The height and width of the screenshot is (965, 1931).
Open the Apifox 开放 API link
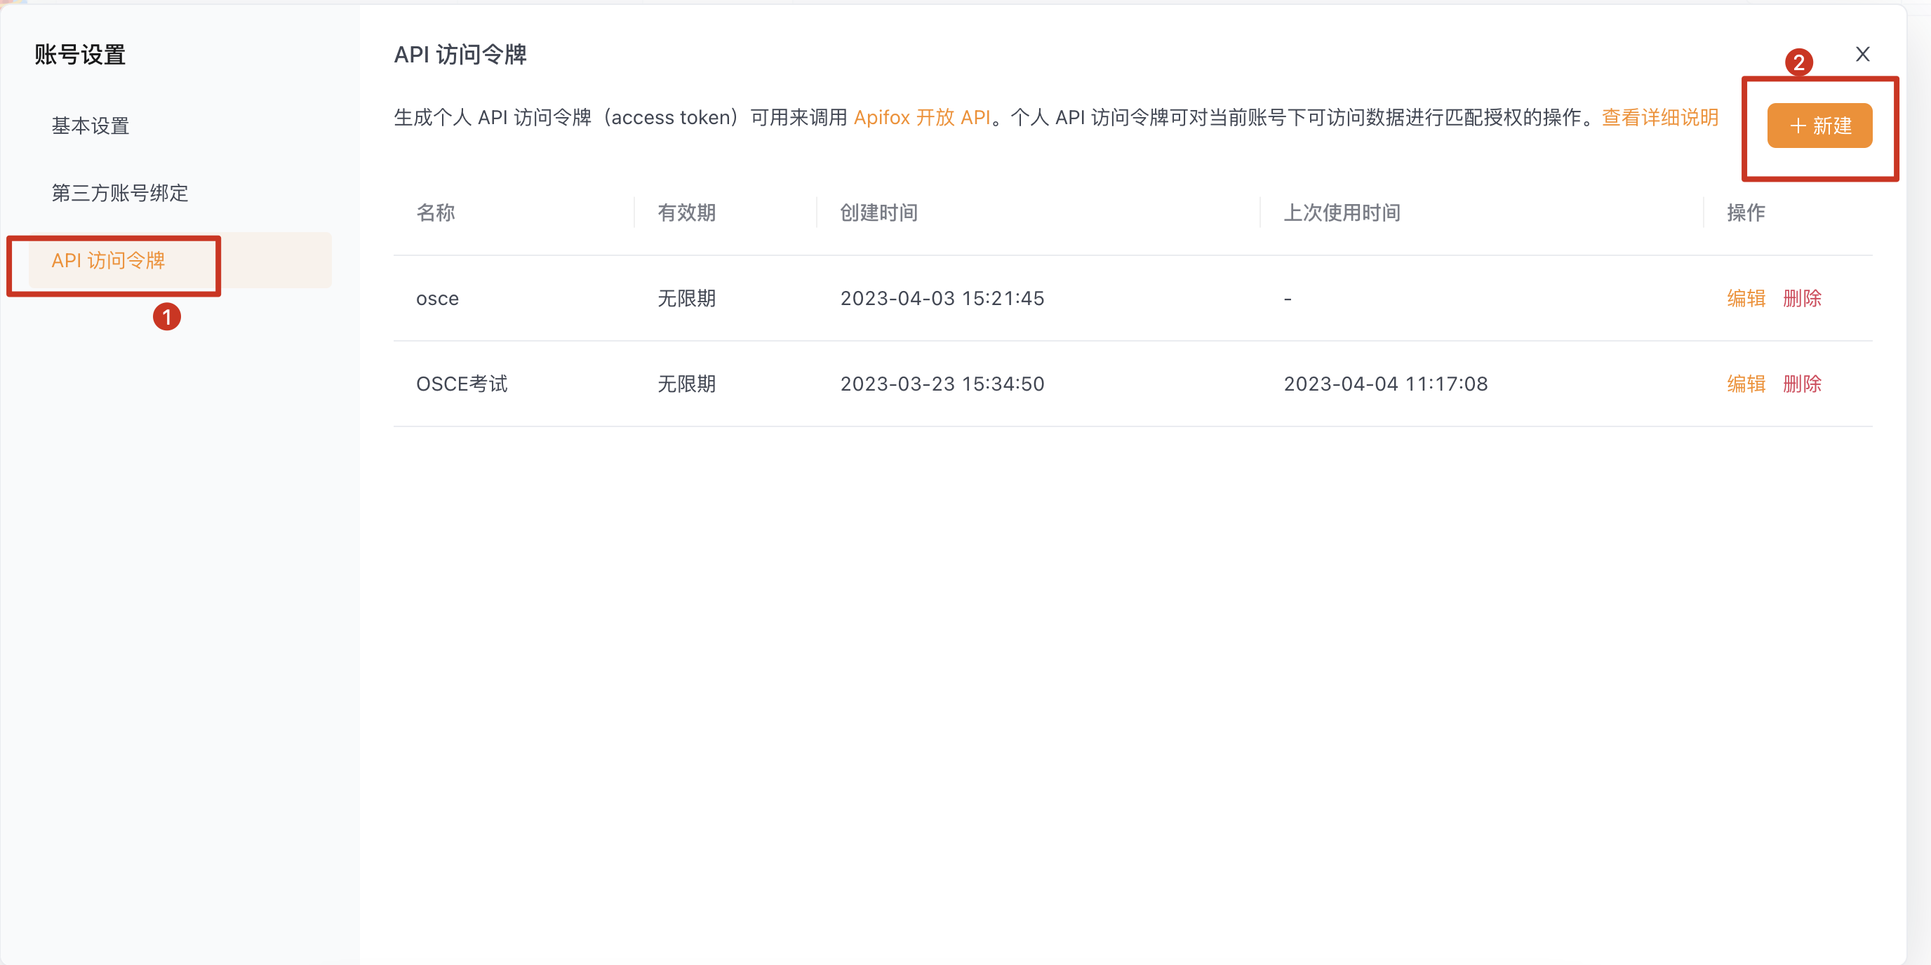coord(922,118)
